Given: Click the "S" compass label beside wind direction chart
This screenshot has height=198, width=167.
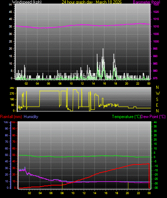Looking at the screenshot, I should pos(157,100).
